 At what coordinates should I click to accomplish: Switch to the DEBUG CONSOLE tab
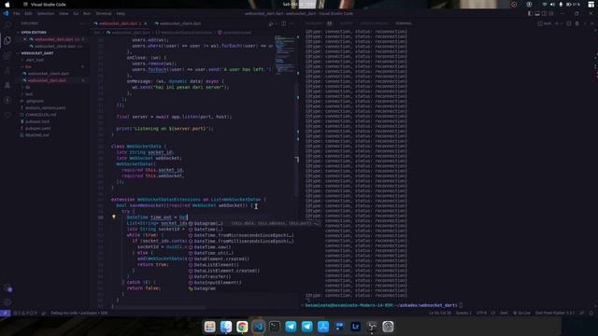point(374,23)
